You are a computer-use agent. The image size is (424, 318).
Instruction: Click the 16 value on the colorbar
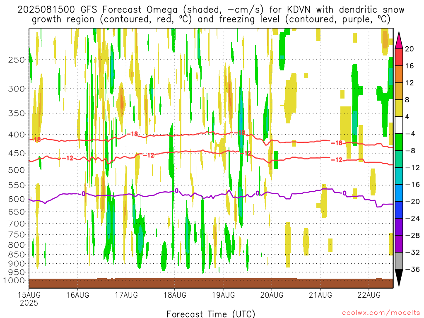pos(410,66)
